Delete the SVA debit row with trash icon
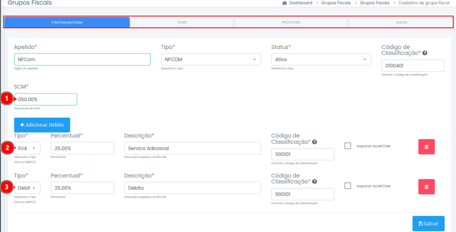 point(426,147)
